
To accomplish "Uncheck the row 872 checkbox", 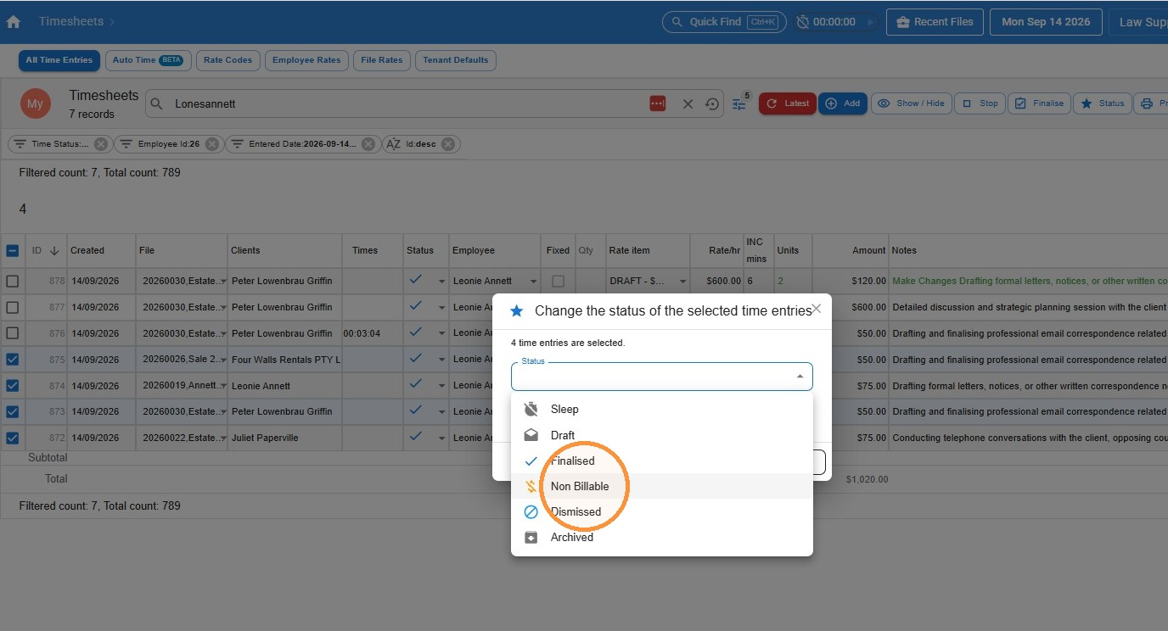I will (13, 438).
